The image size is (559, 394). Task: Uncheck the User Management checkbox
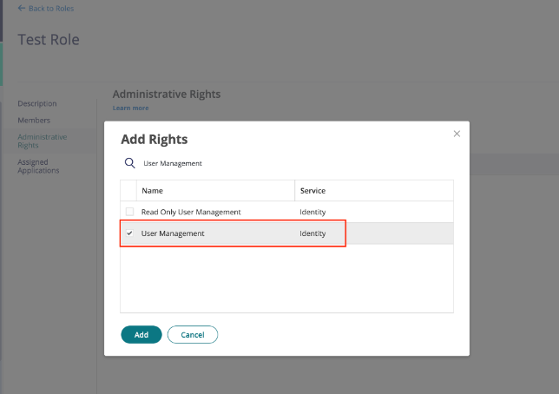pos(129,233)
